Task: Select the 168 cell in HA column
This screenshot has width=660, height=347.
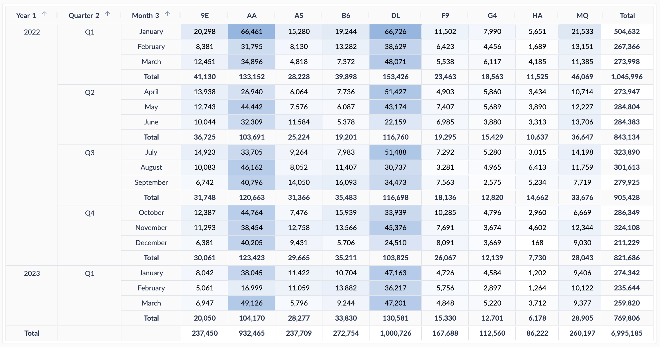Action: pyautogui.click(x=537, y=243)
